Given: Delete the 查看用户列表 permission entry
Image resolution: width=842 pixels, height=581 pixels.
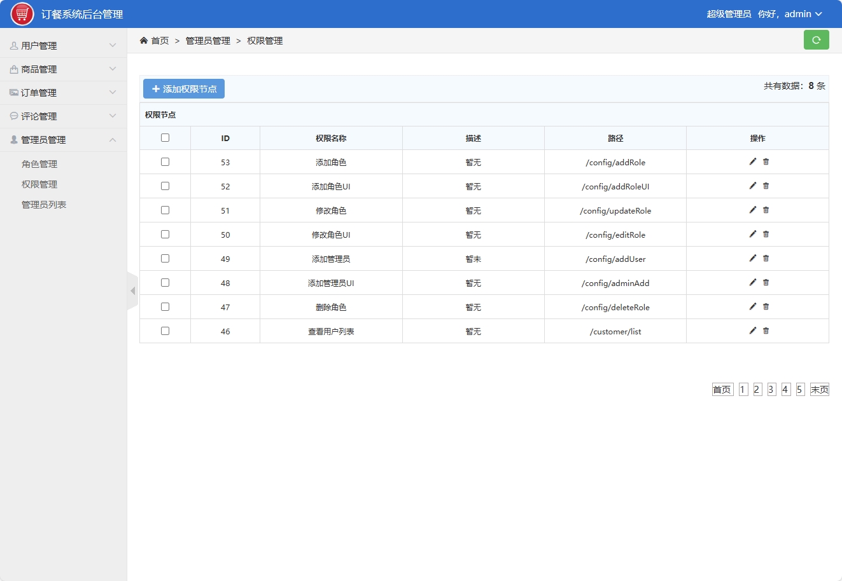Looking at the screenshot, I should tap(766, 331).
